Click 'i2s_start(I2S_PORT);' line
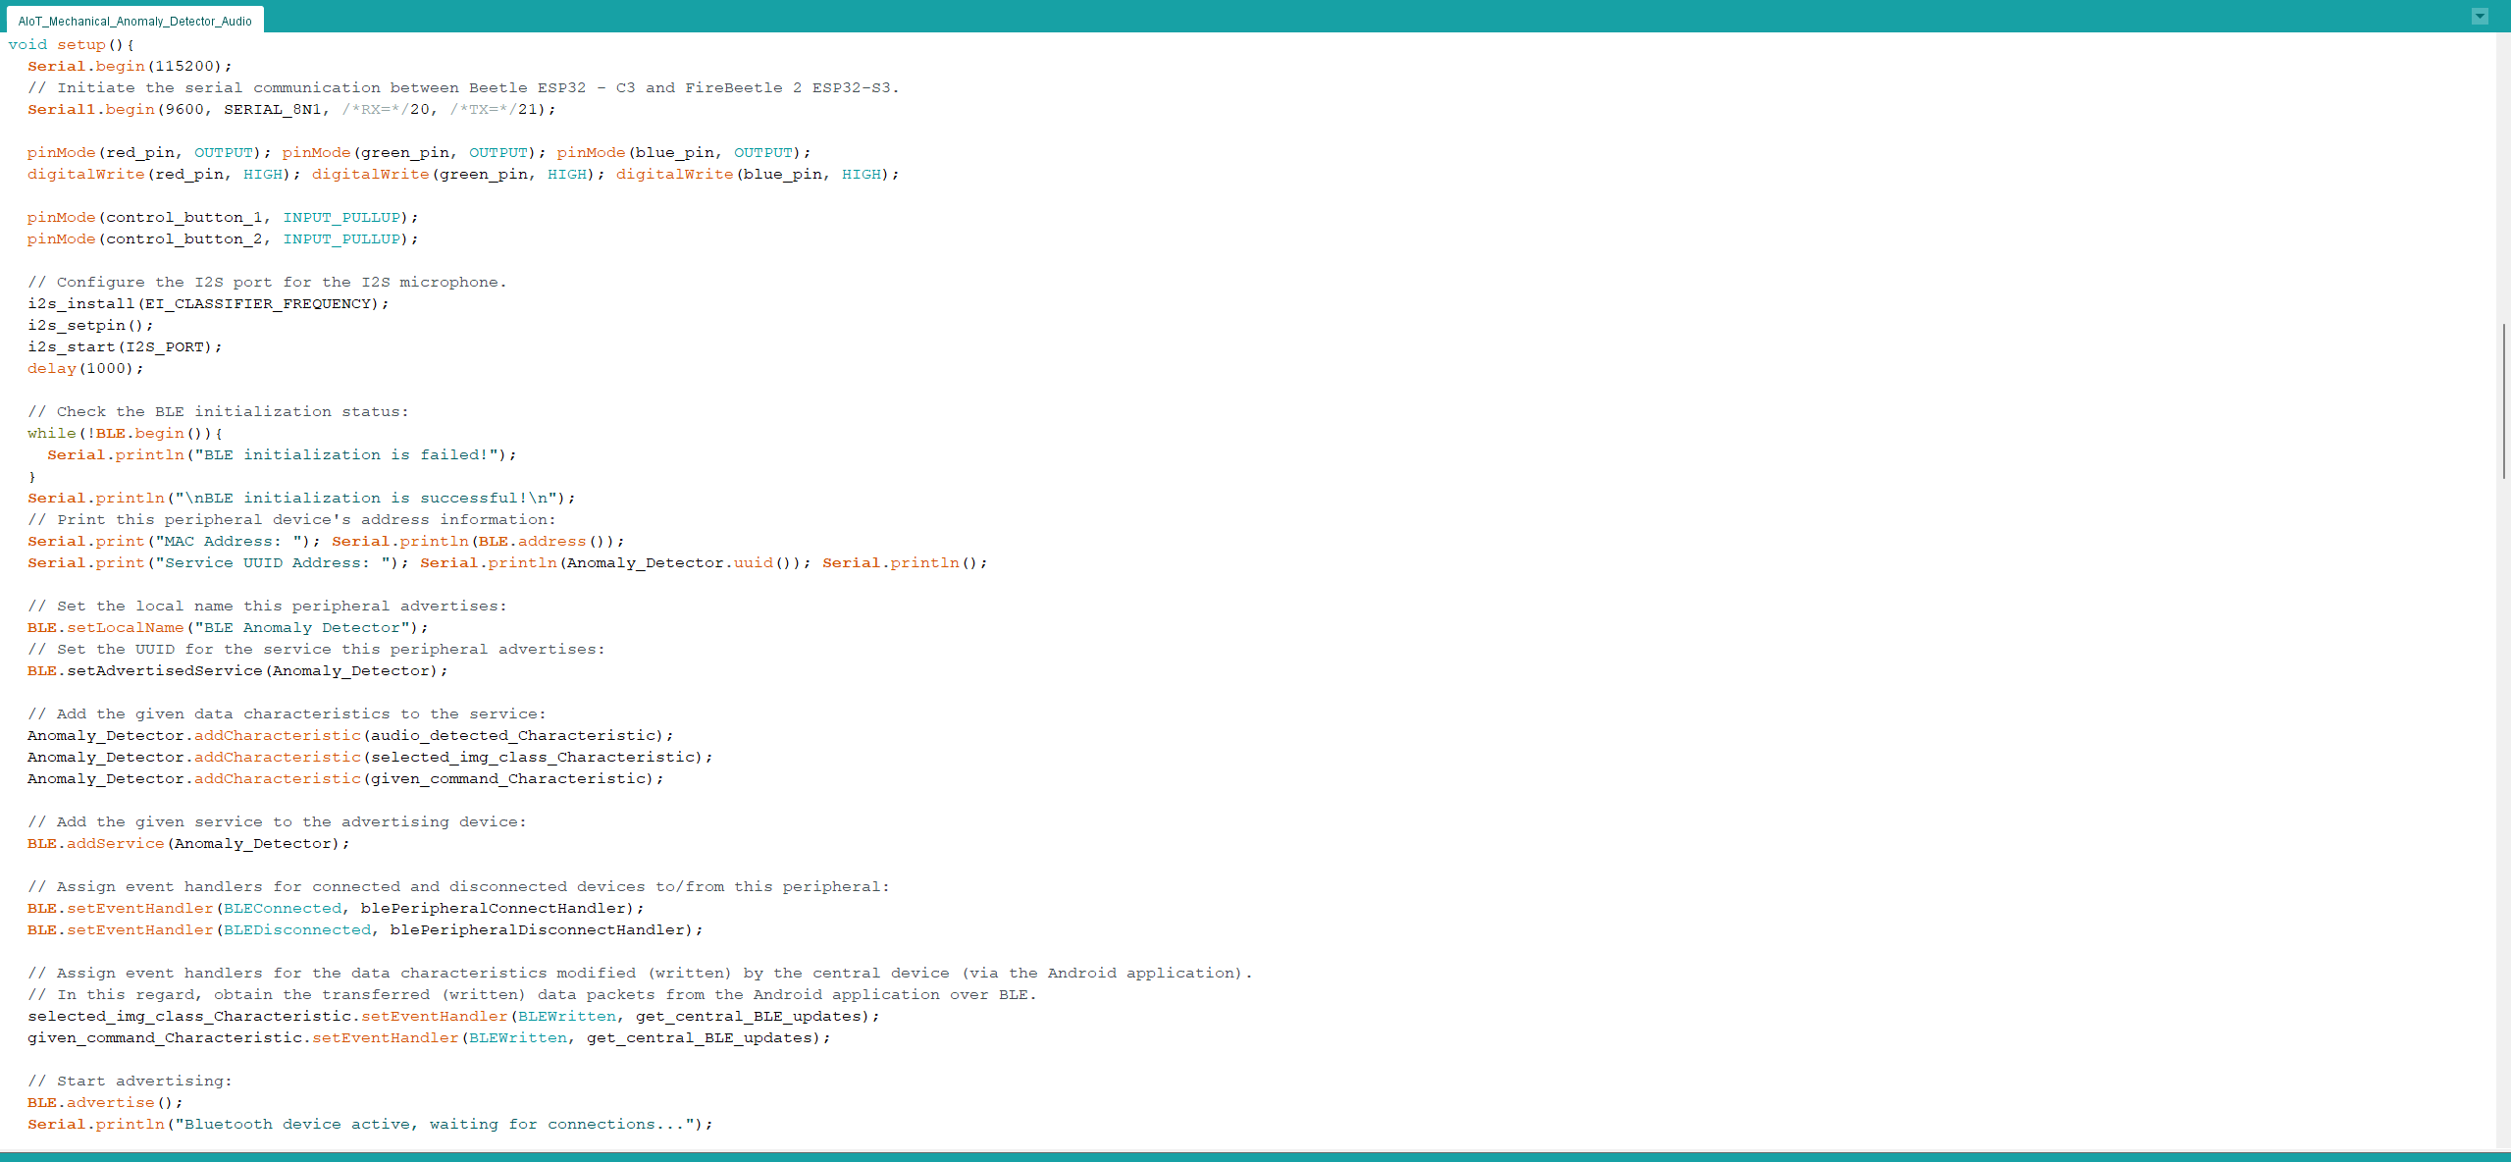2511x1162 pixels. (125, 346)
